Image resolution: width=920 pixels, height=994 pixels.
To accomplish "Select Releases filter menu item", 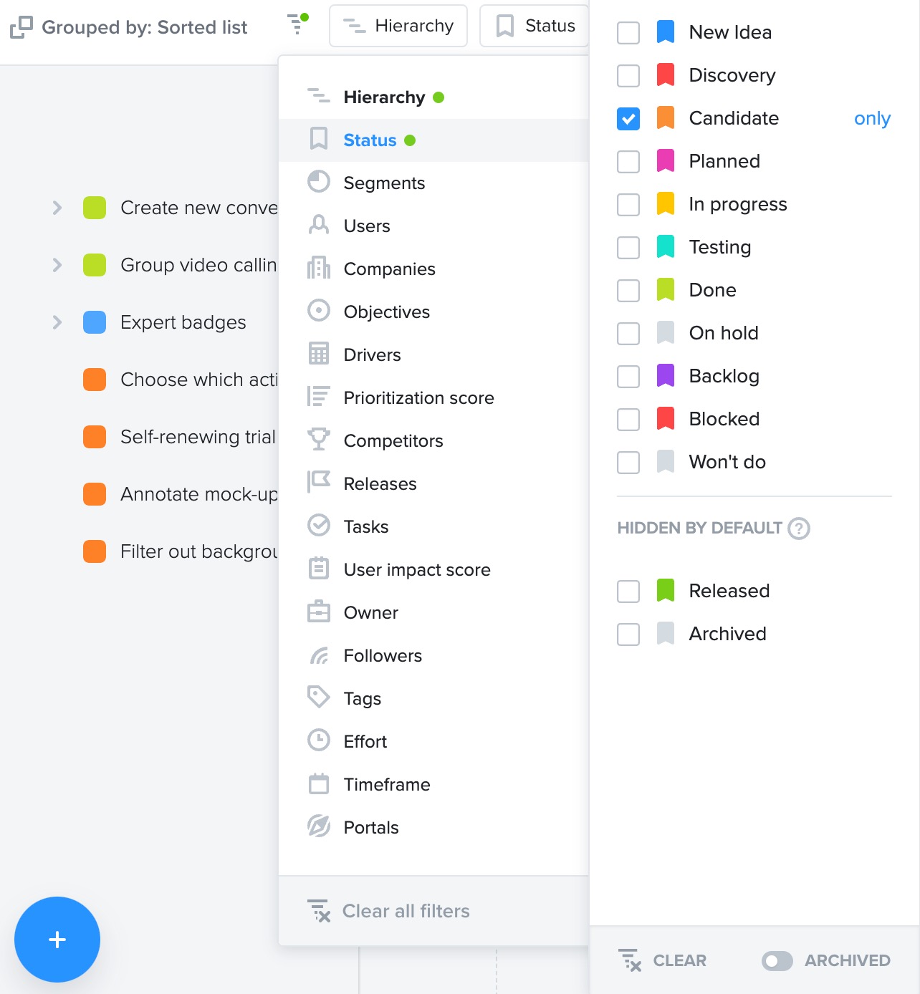I will (433, 483).
